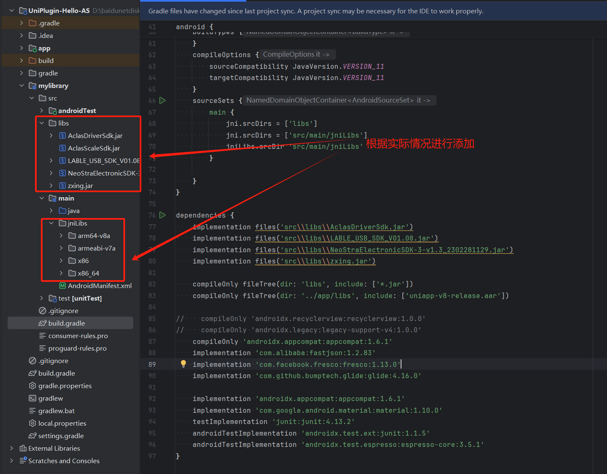This screenshot has height=474, width=607.
Task: Click the root .gitignore file icon
Action: pos(33,361)
